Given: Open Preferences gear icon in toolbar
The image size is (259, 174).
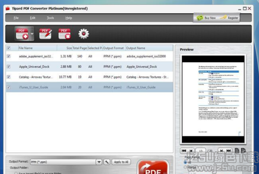Looking at the screenshot, I should click(x=83, y=34).
